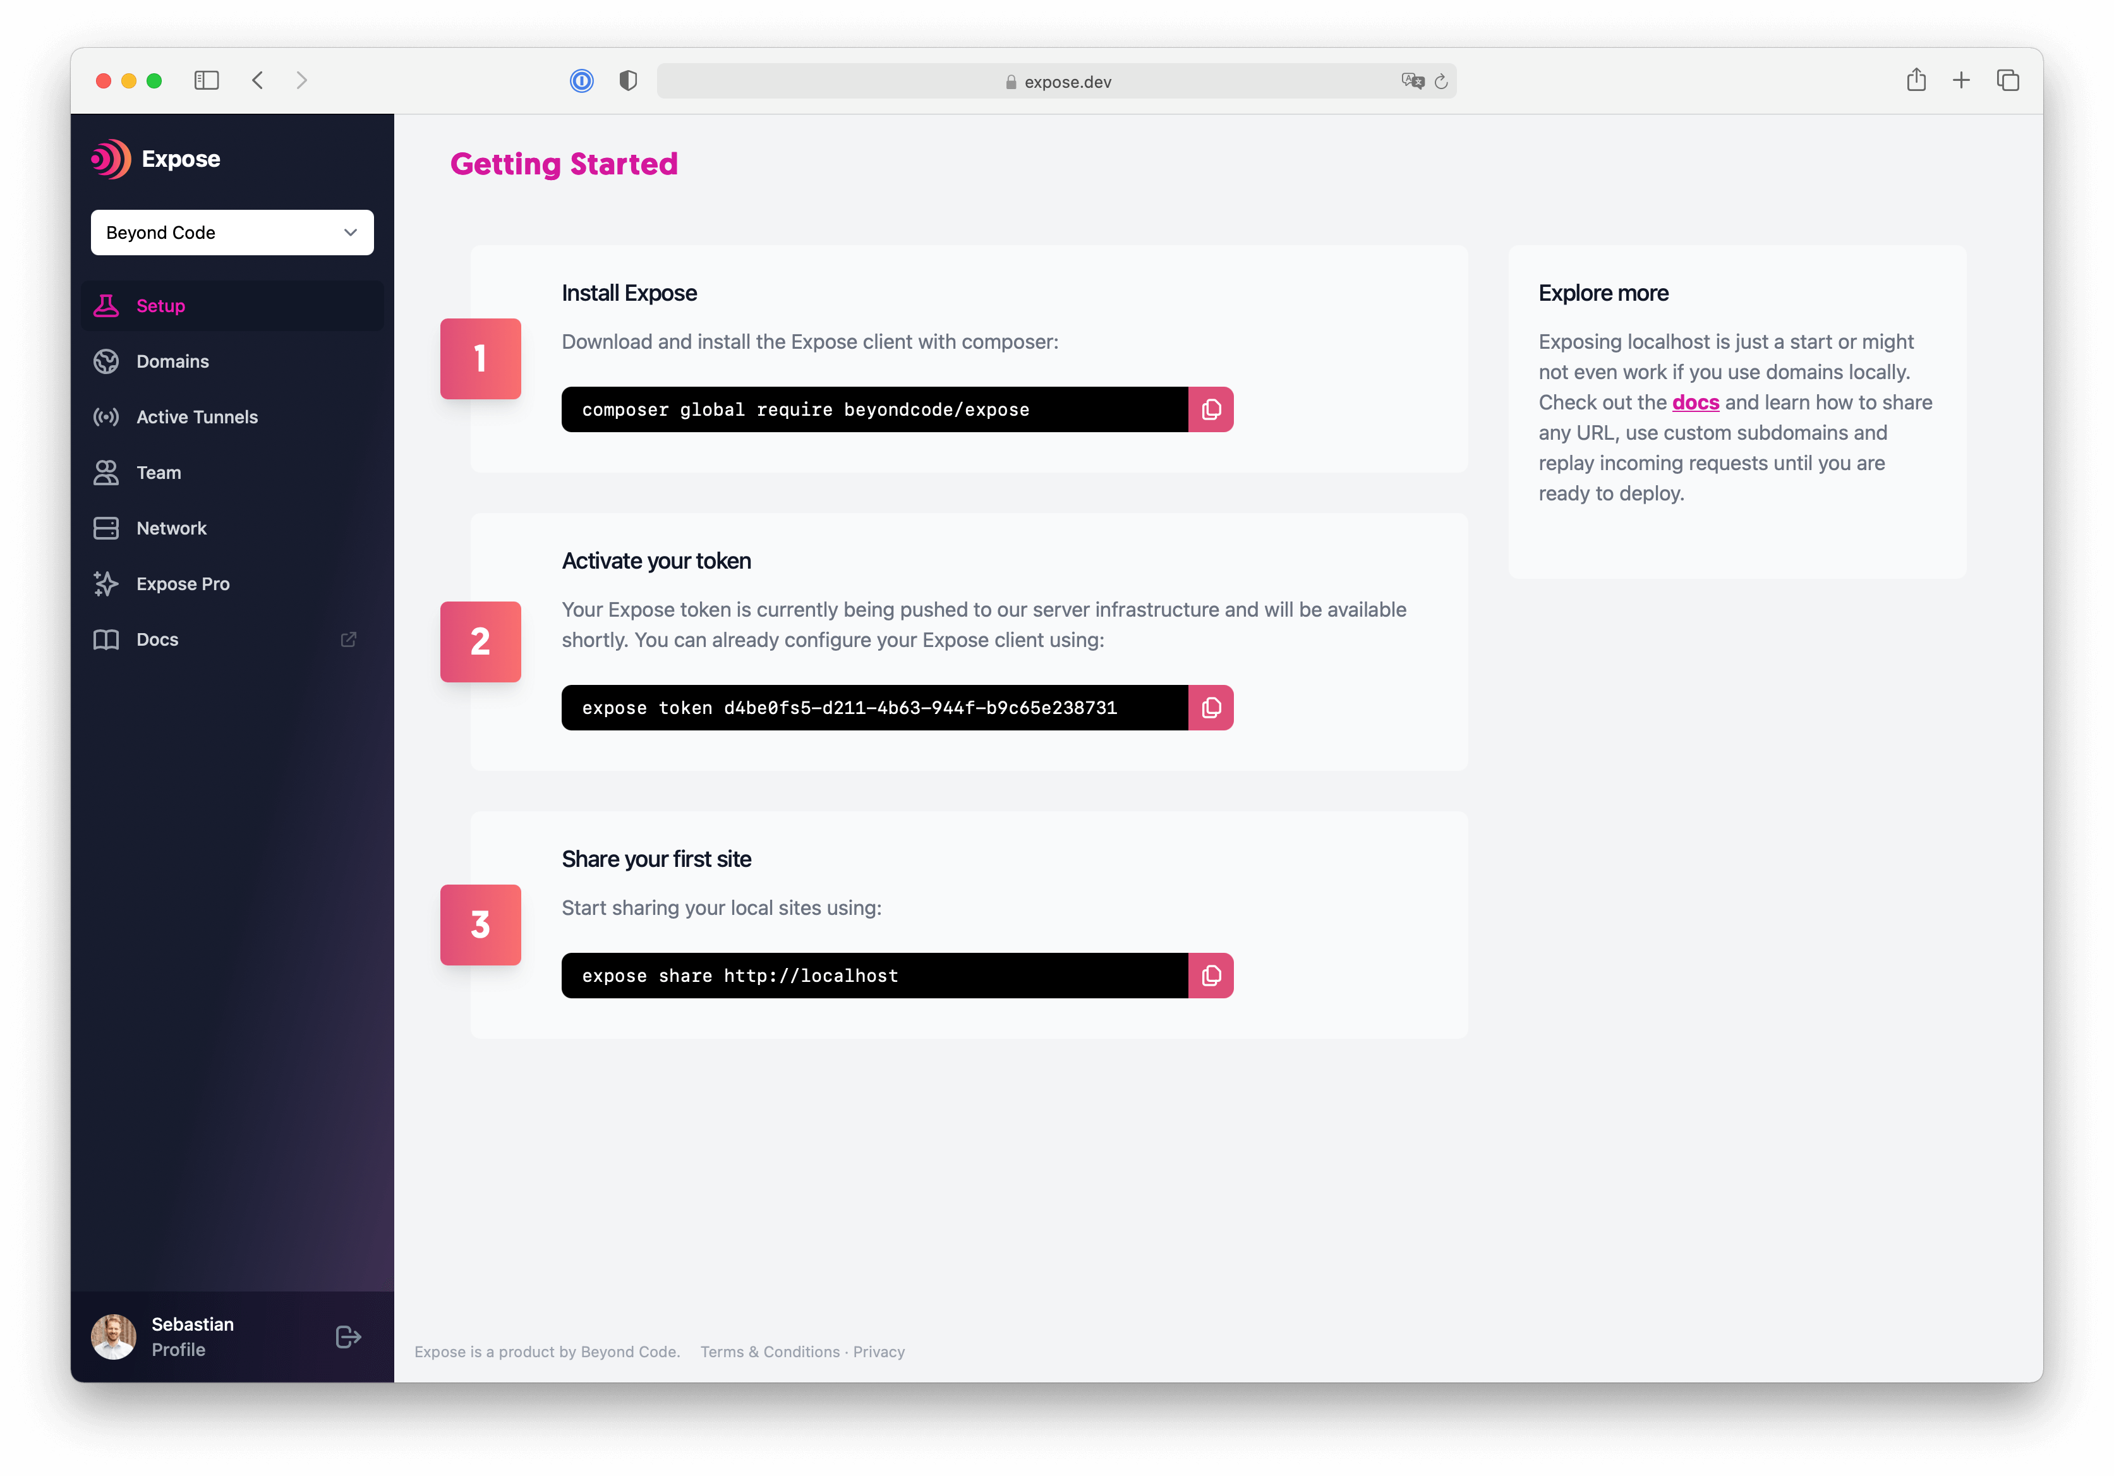
Task: Go forward with the browser forward arrow
Action: click(x=302, y=80)
